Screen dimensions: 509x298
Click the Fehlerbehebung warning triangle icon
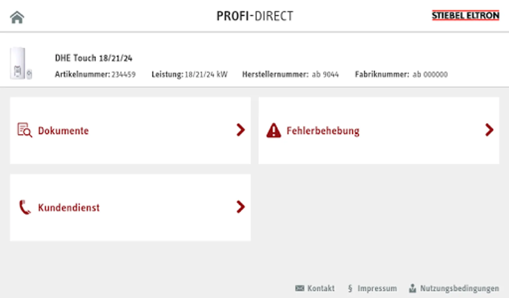(274, 130)
